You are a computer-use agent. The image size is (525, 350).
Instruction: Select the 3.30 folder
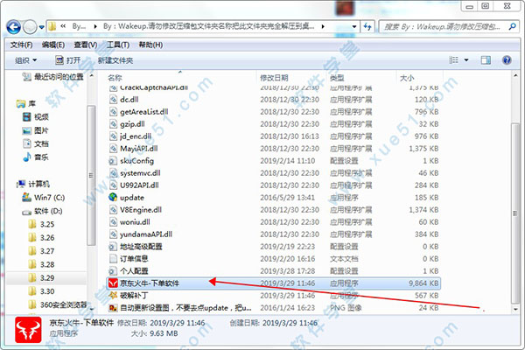(41, 291)
